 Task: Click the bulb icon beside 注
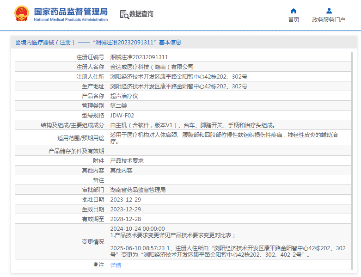(96, 265)
